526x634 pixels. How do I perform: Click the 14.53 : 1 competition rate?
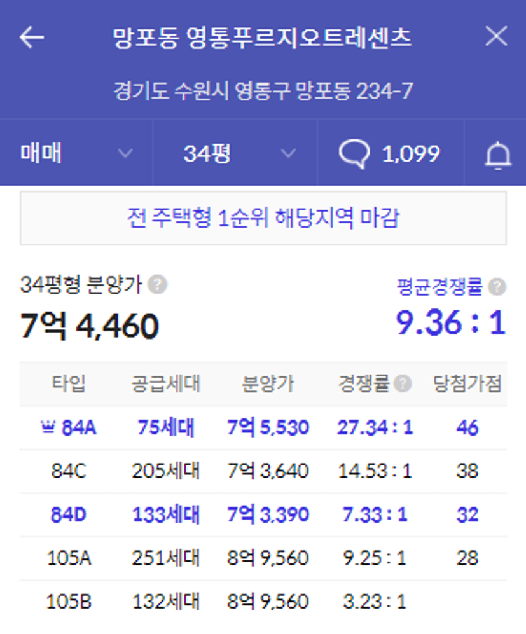(x=375, y=471)
